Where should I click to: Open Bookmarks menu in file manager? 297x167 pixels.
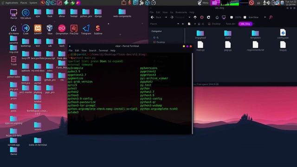pos(181,13)
